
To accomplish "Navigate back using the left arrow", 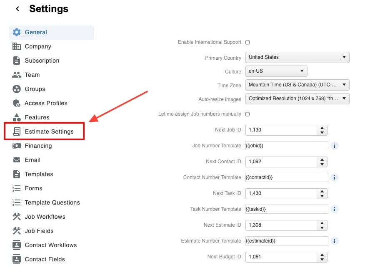I will 17,8.
